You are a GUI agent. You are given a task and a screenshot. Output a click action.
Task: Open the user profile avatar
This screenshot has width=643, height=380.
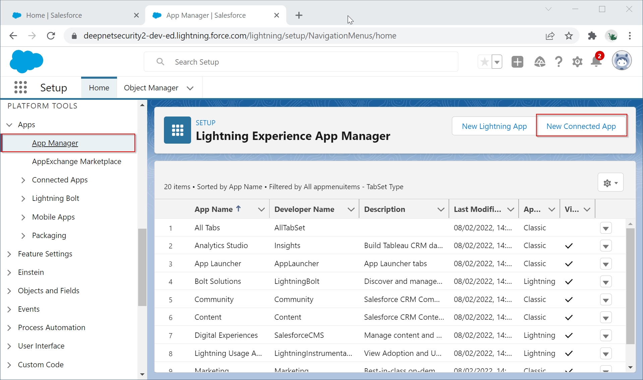pyautogui.click(x=622, y=61)
